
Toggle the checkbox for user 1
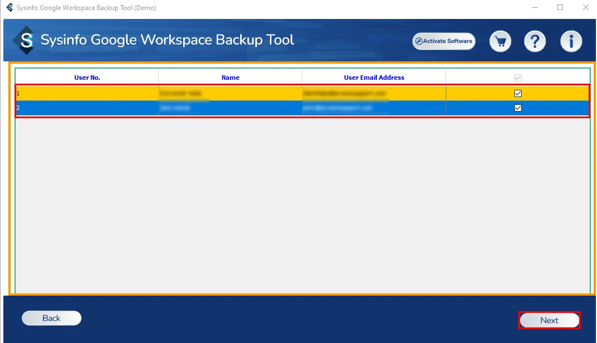pyautogui.click(x=518, y=93)
